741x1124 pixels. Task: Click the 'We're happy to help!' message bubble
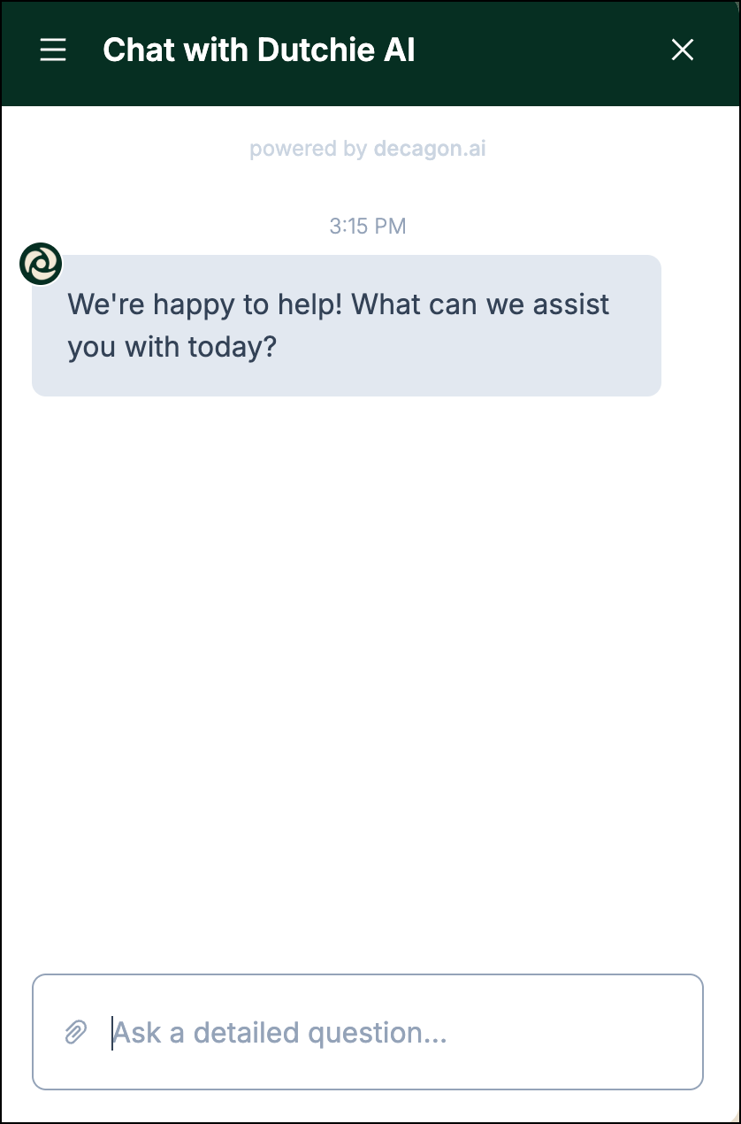tap(347, 326)
